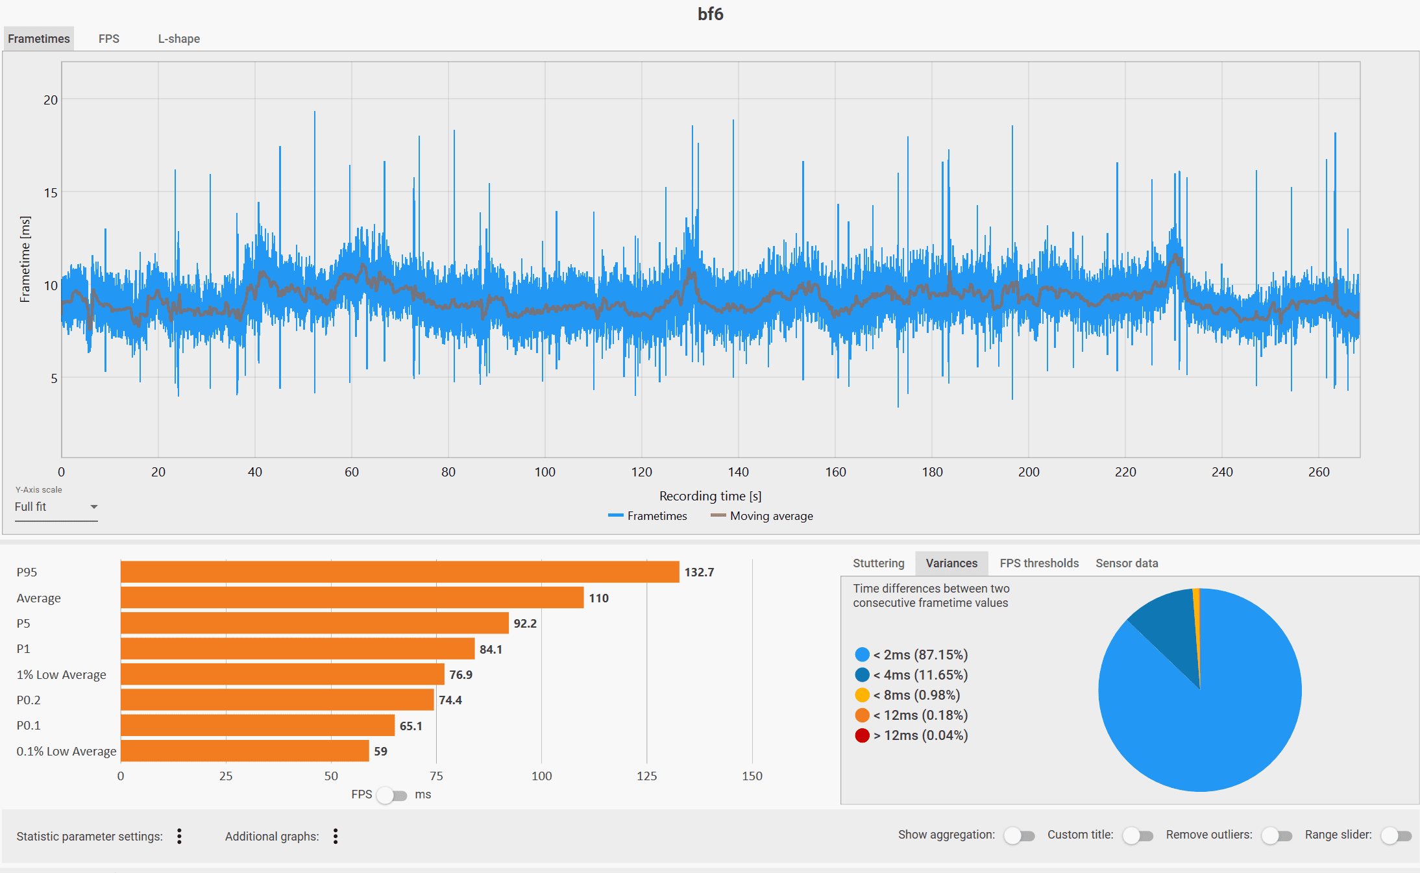This screenshot has height=873, width=1420.
Task: Open the FPS thresholds tab
Action: (x=1038, y=563)
